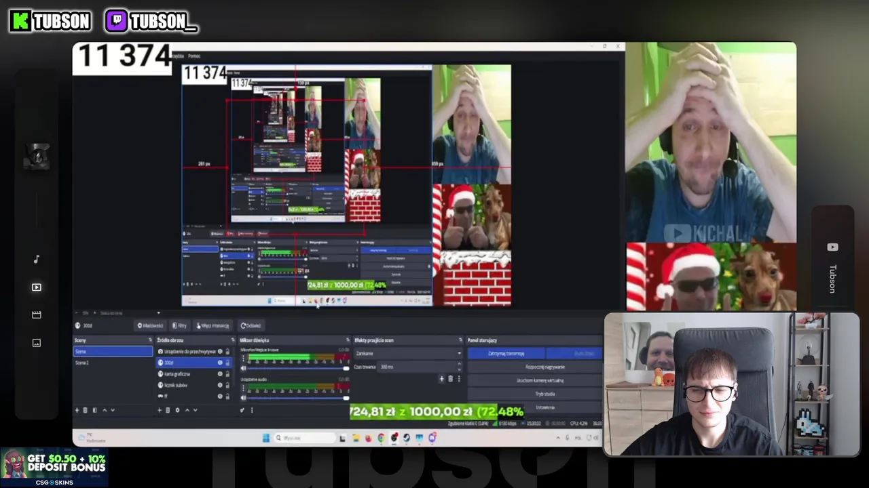Viewport: 869px width, 488px height.
Task: Lock the 300zł source
Action: 227,363
